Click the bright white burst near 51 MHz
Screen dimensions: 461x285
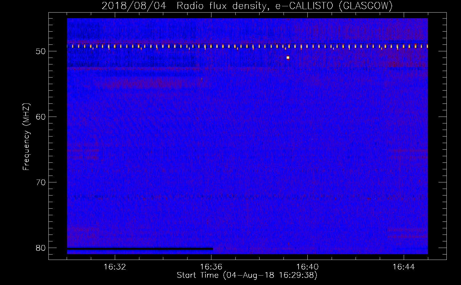[288, 58]
